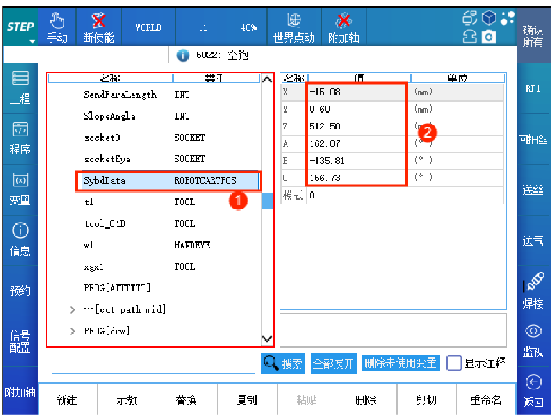Click the variable list scrollbar down arrow
Viewport: 552px width, 416px height.
click(x=267, y=339)
